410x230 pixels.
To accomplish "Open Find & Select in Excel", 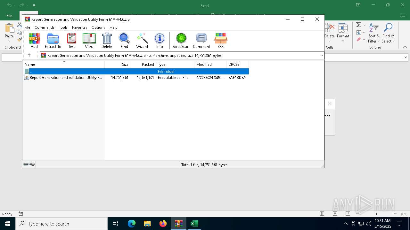I will pyautogui.click(x=388, y=33).
